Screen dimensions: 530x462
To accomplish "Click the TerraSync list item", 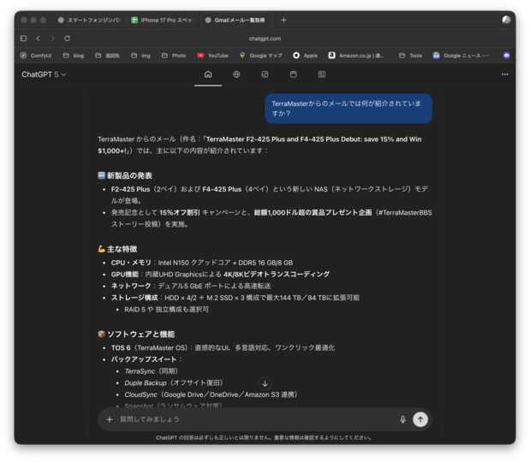I will point(151,371).
